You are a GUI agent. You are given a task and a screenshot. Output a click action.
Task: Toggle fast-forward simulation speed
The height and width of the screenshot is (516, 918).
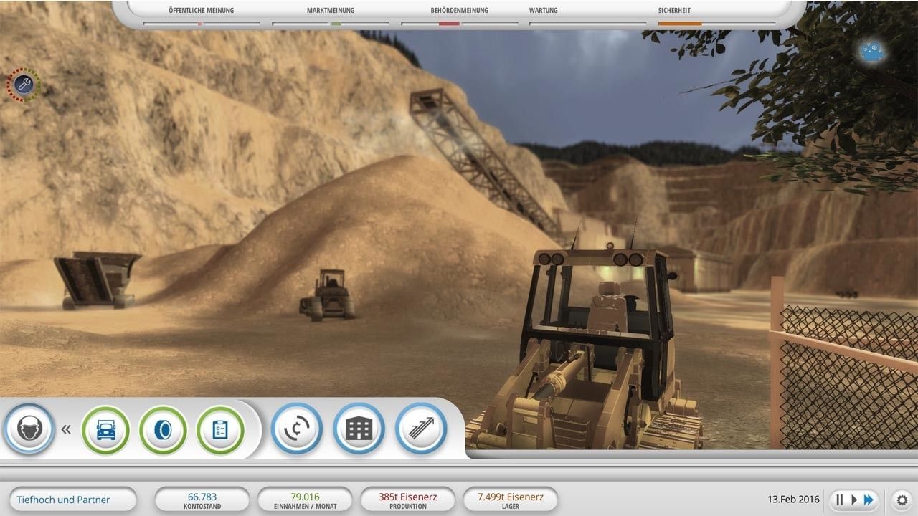(869, 500)
